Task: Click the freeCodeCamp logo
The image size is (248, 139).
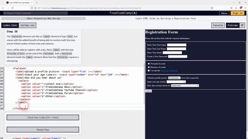Action: pyautogui.click(x=123, y=13)
